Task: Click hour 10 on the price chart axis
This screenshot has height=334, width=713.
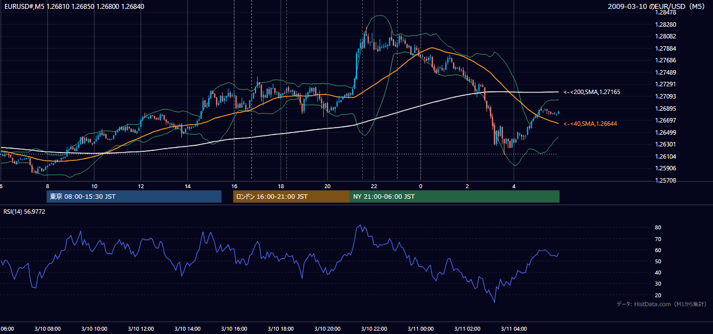Action: pyautogui.click(x=94, y=186)
